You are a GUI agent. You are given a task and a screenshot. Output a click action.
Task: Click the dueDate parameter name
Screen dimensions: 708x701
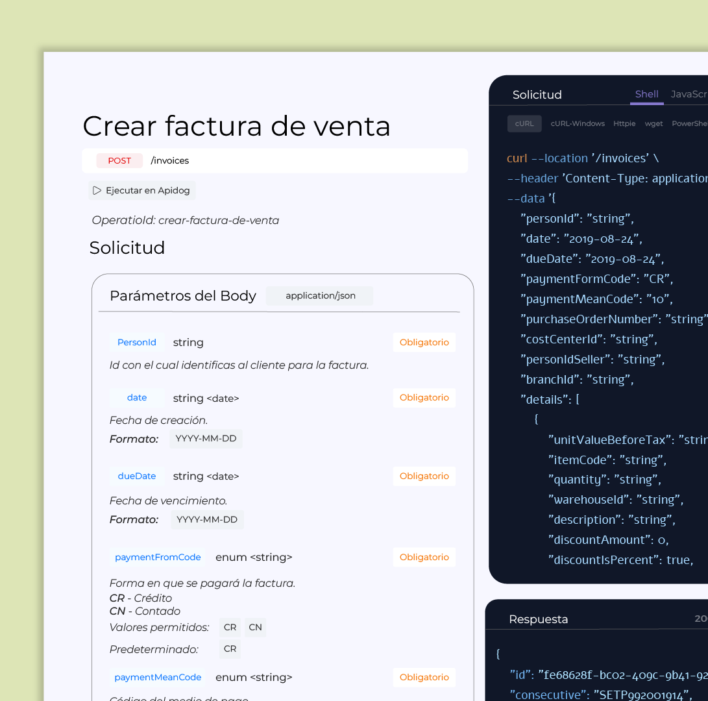click(x=137, y=476)
